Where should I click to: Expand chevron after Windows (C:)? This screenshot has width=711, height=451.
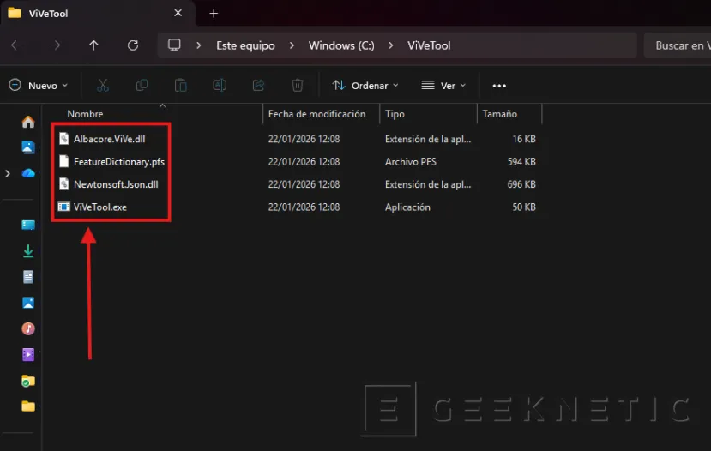(x=391, y=45)
